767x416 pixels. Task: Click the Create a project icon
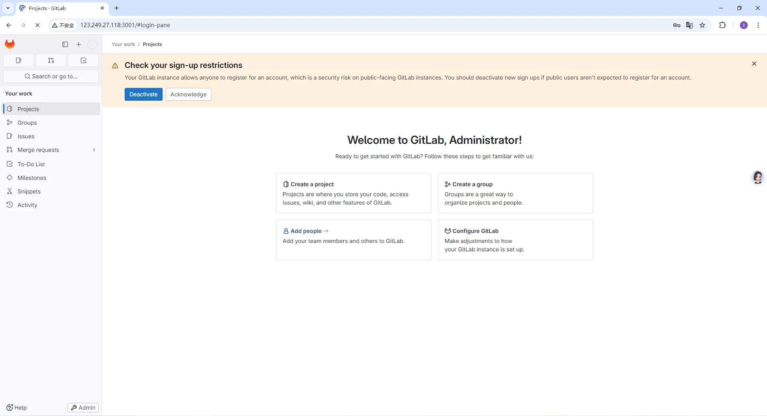tap(286, 184)
